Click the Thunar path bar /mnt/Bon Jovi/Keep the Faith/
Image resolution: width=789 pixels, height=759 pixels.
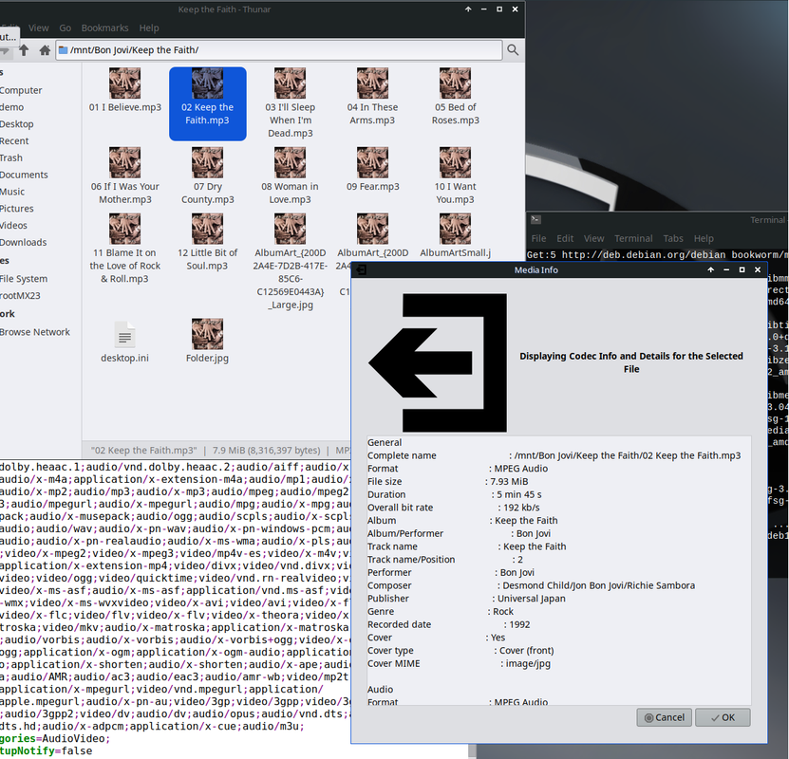[x=279, y=49]
